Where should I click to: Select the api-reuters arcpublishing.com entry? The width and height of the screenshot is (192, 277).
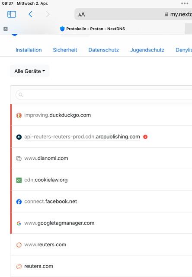point(82,137)
